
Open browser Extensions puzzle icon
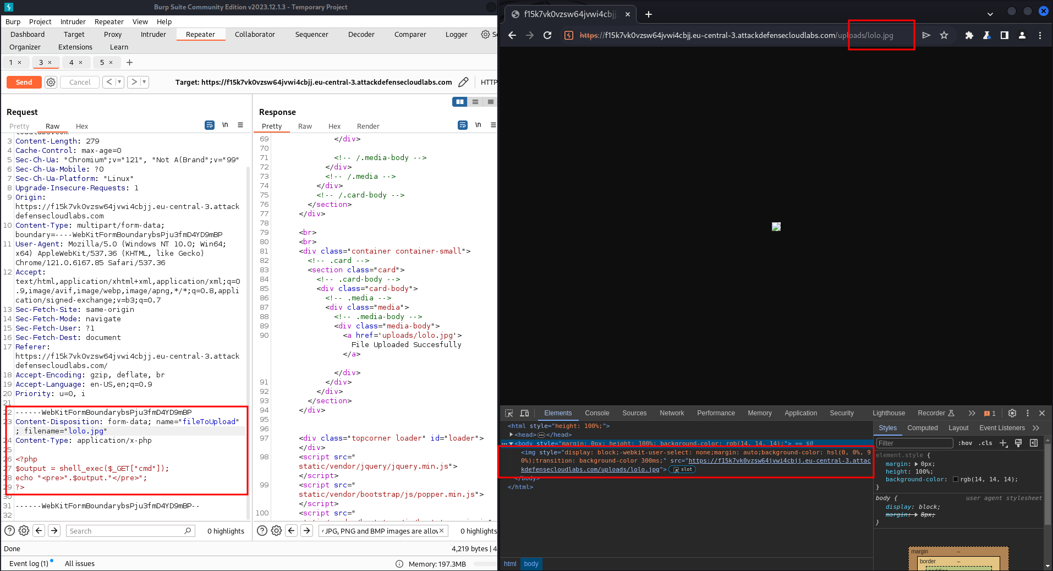coord(969,35)
